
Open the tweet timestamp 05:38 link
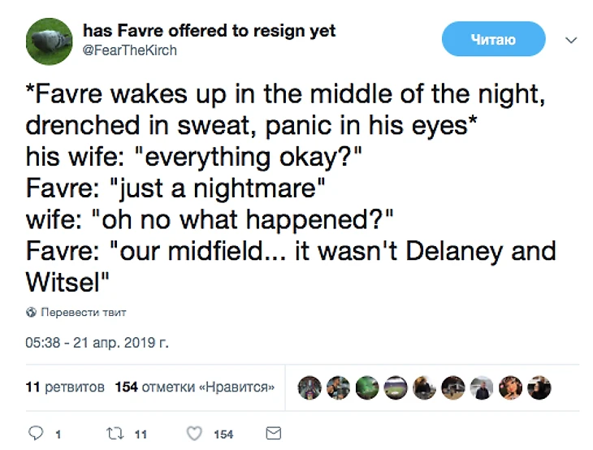coord(97,342)
